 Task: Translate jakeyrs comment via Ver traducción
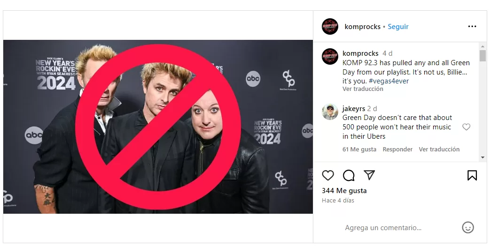pyautogui.click(x=439, y=150)
